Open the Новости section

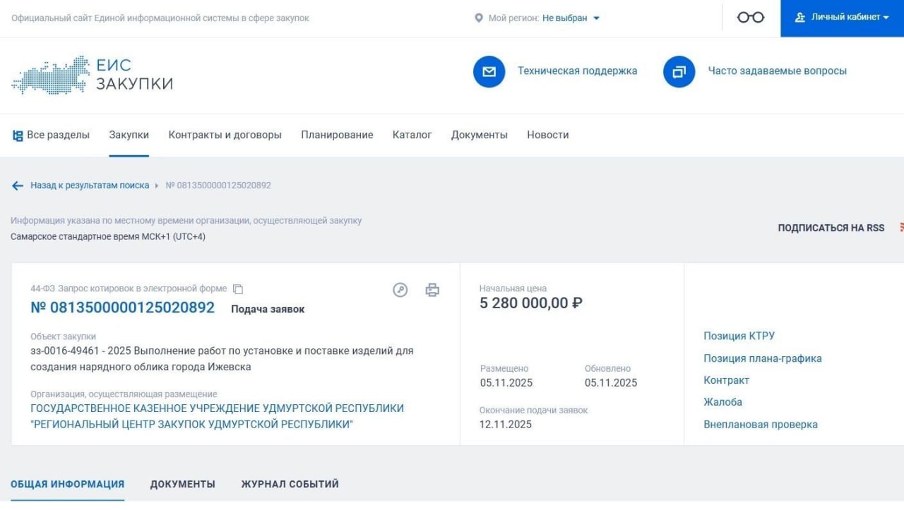547,135
